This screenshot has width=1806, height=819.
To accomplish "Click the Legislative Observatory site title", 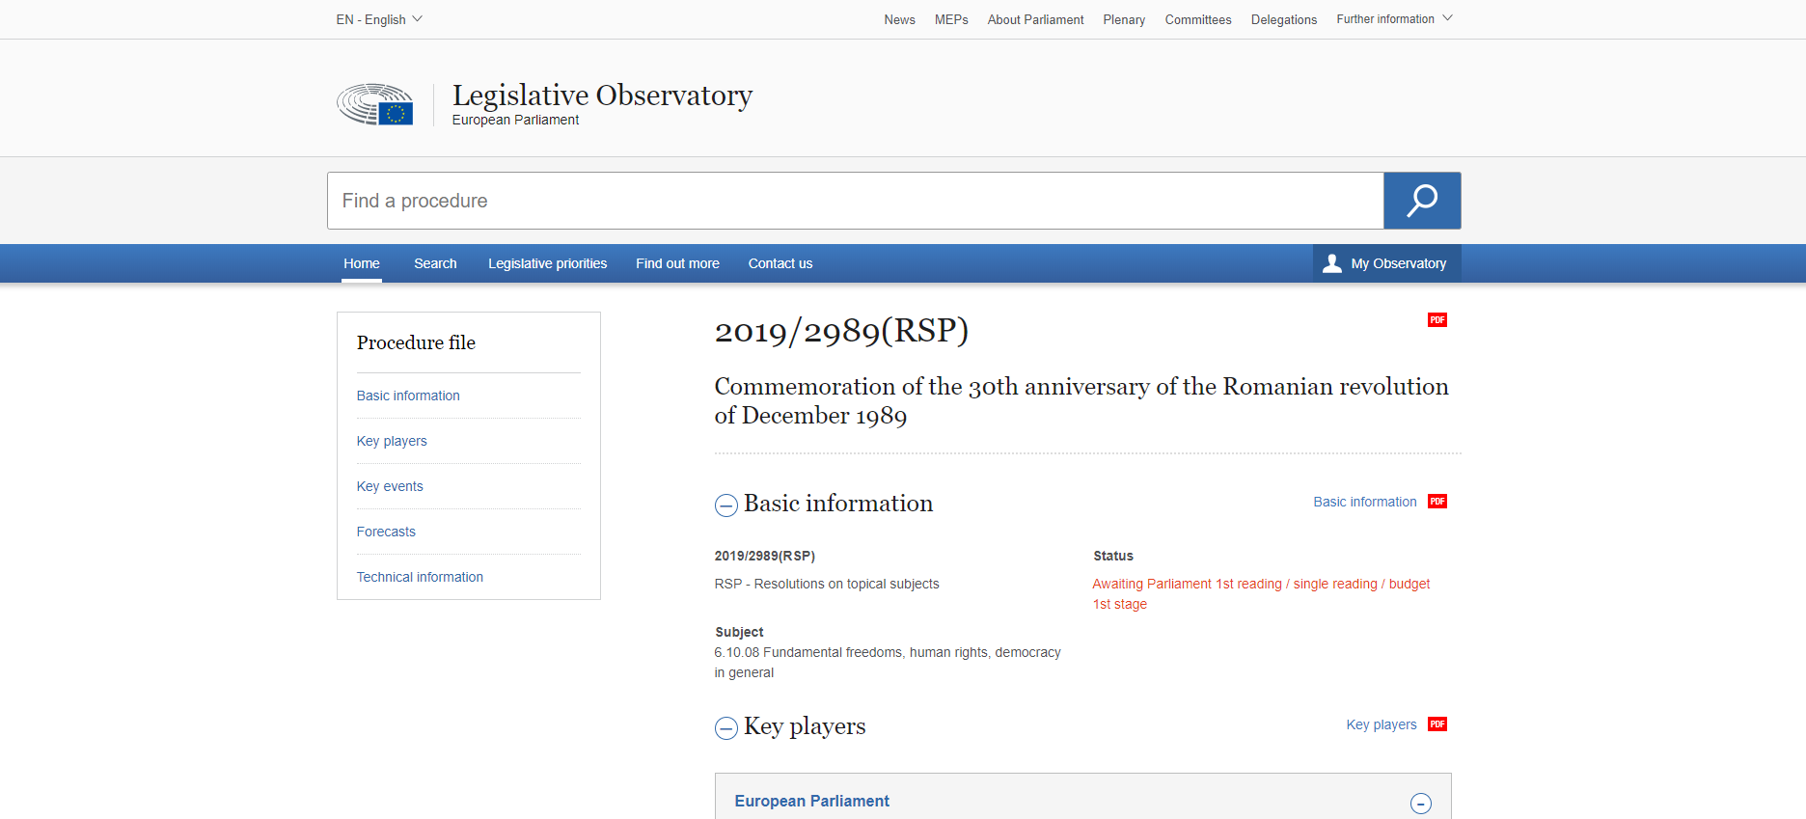I will pyautogui.click(x=602, y=96).
